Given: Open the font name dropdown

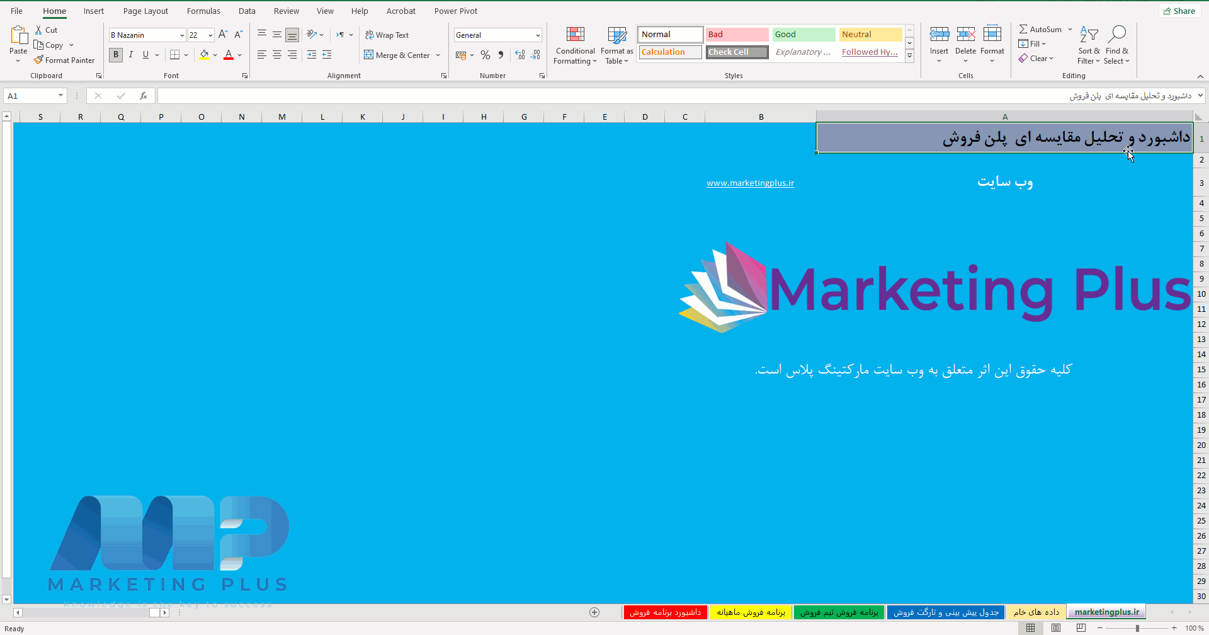Looking at the screenshot, I should click(x=181, y=35).
